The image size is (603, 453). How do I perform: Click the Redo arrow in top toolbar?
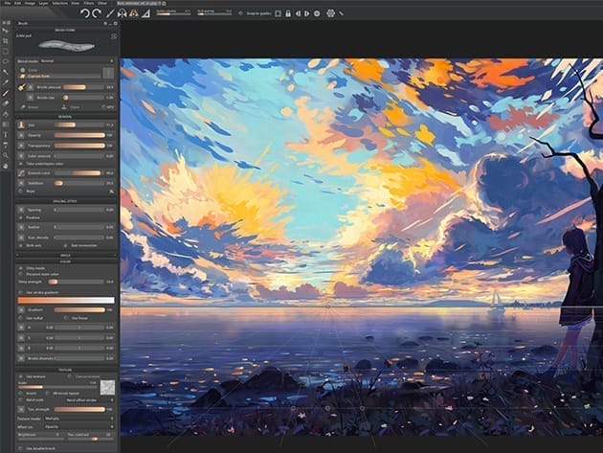tap(98, 13)
